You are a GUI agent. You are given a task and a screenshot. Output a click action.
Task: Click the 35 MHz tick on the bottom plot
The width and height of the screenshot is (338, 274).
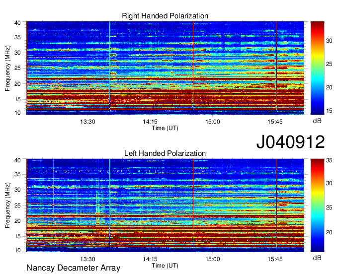pos(17,174)
